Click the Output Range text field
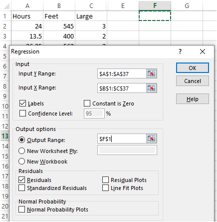Screen dimensions: 217x222 122,138
